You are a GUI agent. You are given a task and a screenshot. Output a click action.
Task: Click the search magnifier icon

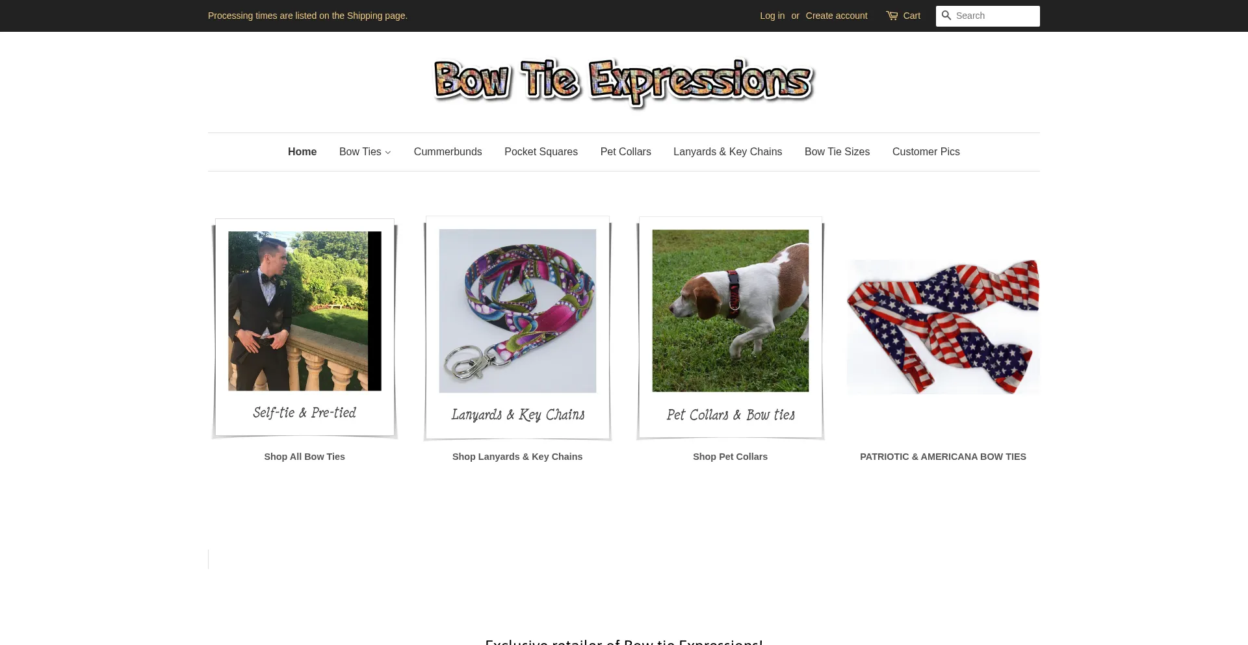[x=946, y=16]
